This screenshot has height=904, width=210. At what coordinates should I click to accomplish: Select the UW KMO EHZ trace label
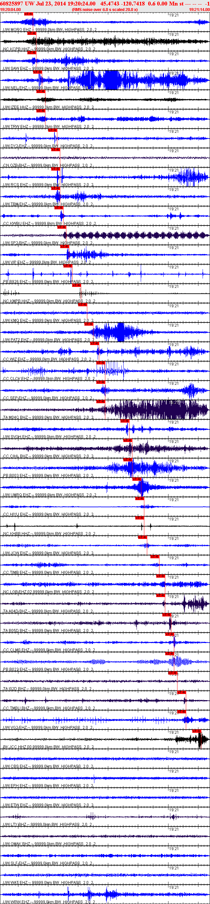coord(48,321)
